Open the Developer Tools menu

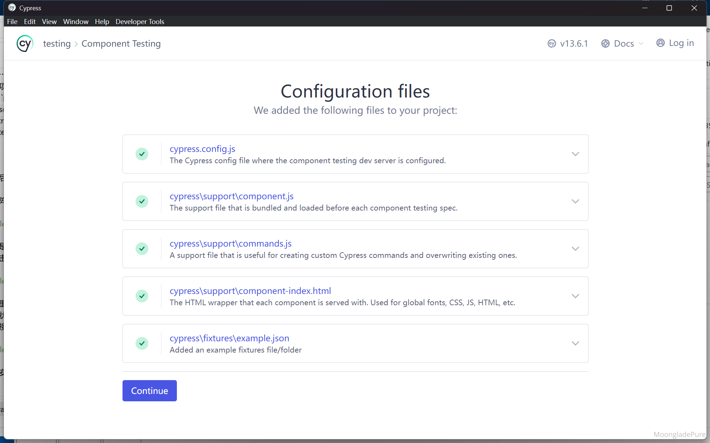pyautogui.click(x=140, y=22)
